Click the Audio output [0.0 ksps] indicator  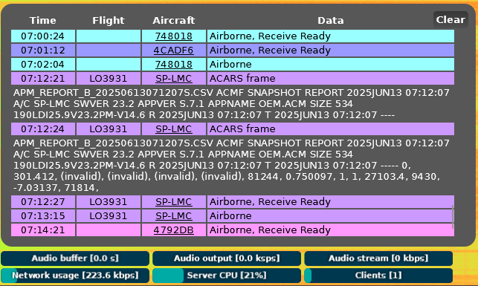[227, 259]
